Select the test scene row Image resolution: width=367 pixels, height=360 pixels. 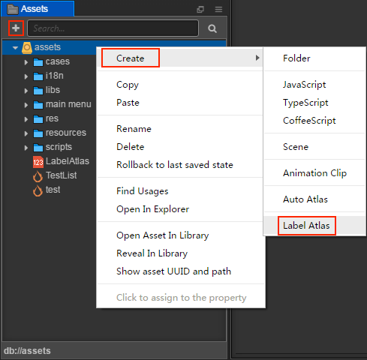click(x=50, y=190)
